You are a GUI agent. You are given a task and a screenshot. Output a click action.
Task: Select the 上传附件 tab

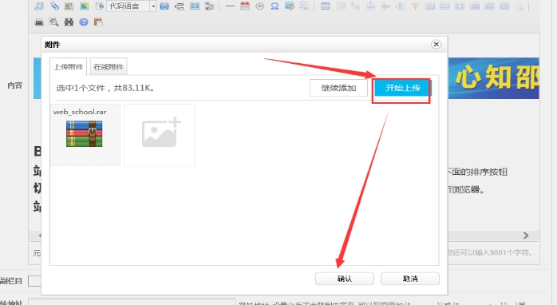pos(68,66)
